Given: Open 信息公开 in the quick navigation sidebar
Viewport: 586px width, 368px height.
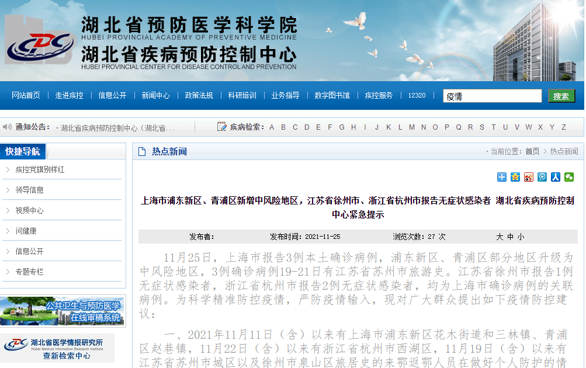Looking at the screenshot, I should 30,251.
